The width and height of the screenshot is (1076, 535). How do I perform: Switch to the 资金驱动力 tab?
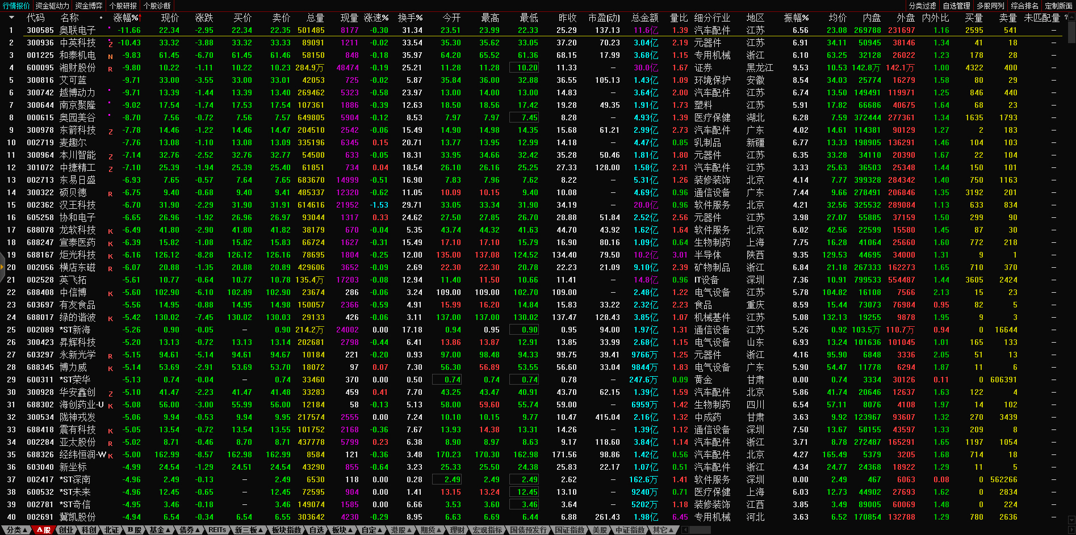52,6
